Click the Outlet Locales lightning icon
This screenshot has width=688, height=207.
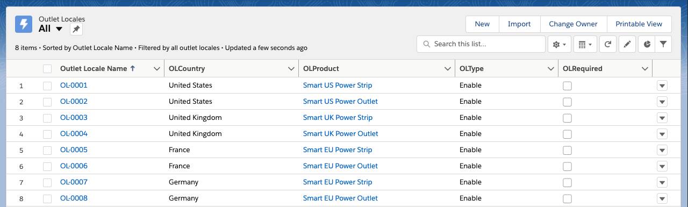click(24, 24)
